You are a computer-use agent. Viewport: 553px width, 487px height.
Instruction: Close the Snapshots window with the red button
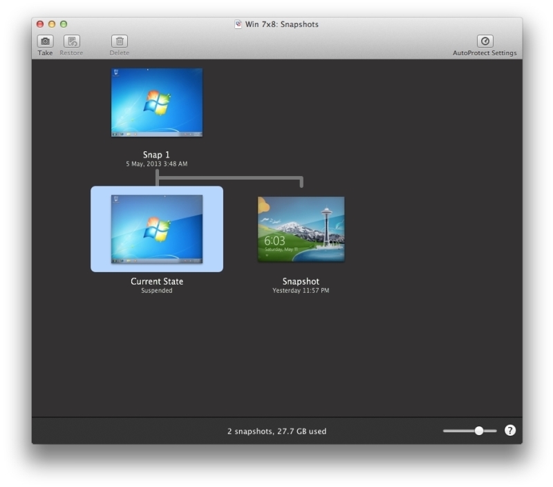[39, 24]
